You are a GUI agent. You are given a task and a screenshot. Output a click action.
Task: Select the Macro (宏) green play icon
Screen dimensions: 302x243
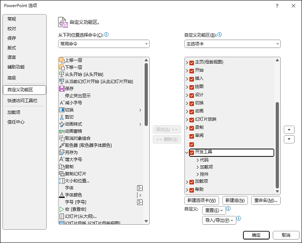coord(61,209)
